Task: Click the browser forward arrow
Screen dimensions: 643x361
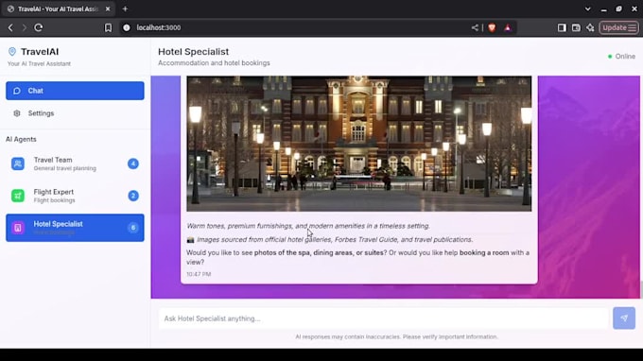Action: (x=25, y=27)
